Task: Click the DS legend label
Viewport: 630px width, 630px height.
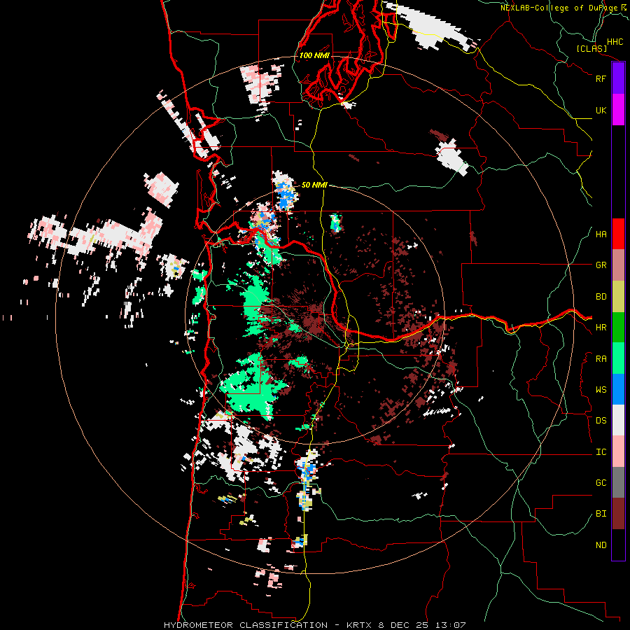Action: click(x=601, y=421)
